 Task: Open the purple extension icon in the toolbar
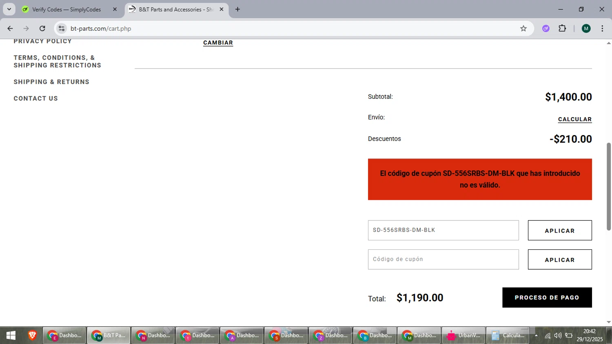(546, 29)
